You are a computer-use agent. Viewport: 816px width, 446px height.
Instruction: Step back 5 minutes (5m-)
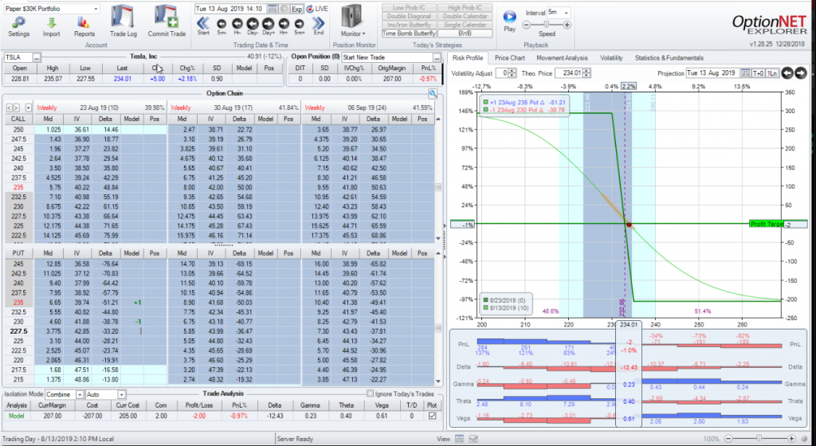[222, 23]
